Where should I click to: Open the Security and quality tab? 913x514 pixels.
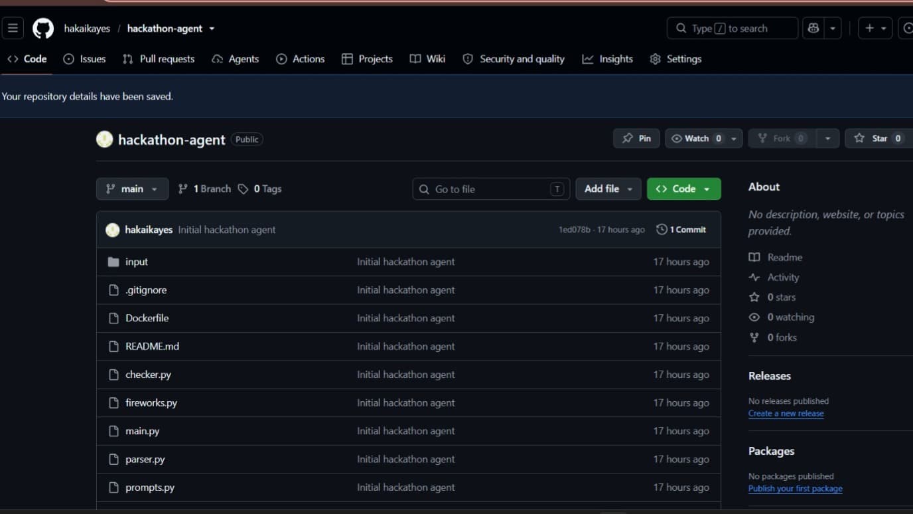click(x=514, y=59)
